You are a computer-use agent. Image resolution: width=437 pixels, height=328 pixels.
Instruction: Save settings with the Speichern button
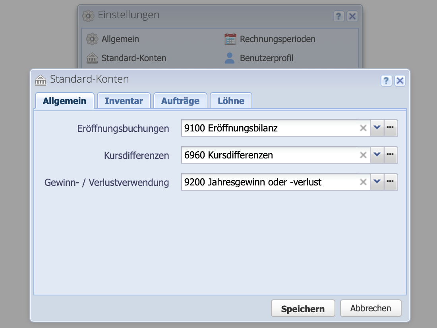point(303,308)
